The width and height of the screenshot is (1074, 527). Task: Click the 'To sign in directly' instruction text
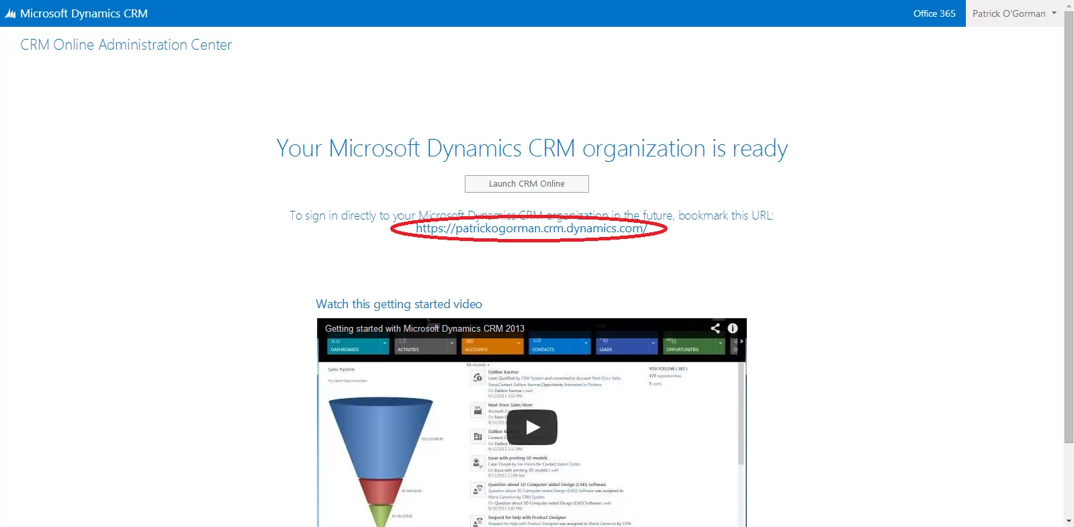(531, 215)
